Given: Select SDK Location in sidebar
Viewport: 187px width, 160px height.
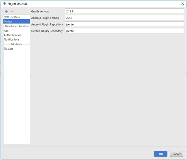Looking at the screenshot, I should (17, 17).
